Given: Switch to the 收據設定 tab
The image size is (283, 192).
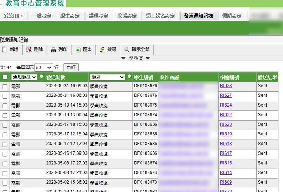Looking at the screenshot, I should (127, 16).
